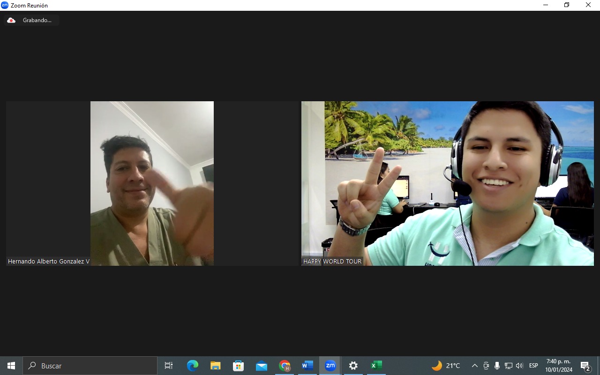
Task: Open Settings gear in taskbar
Action: point(353,366)
